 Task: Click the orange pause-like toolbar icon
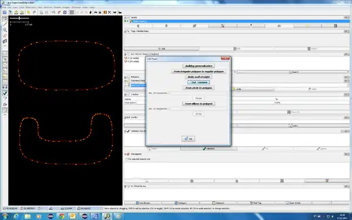pos(105,12)
